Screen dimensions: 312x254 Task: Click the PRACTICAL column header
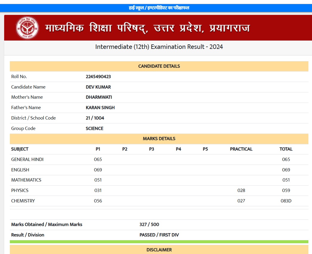tap(241, 149)
